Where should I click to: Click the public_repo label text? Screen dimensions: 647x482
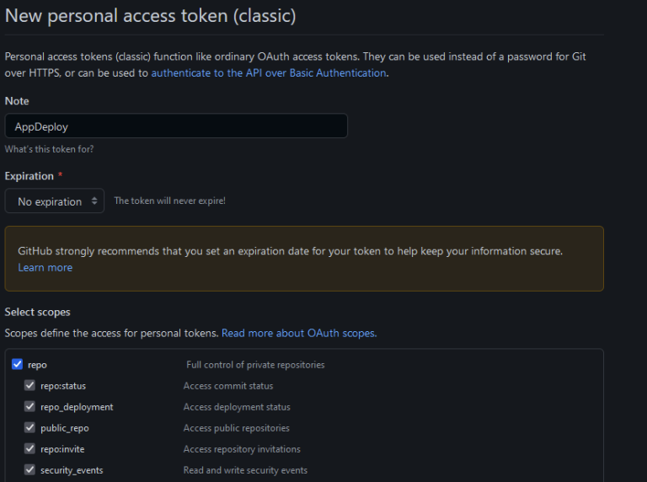click(x=65, y=428)
